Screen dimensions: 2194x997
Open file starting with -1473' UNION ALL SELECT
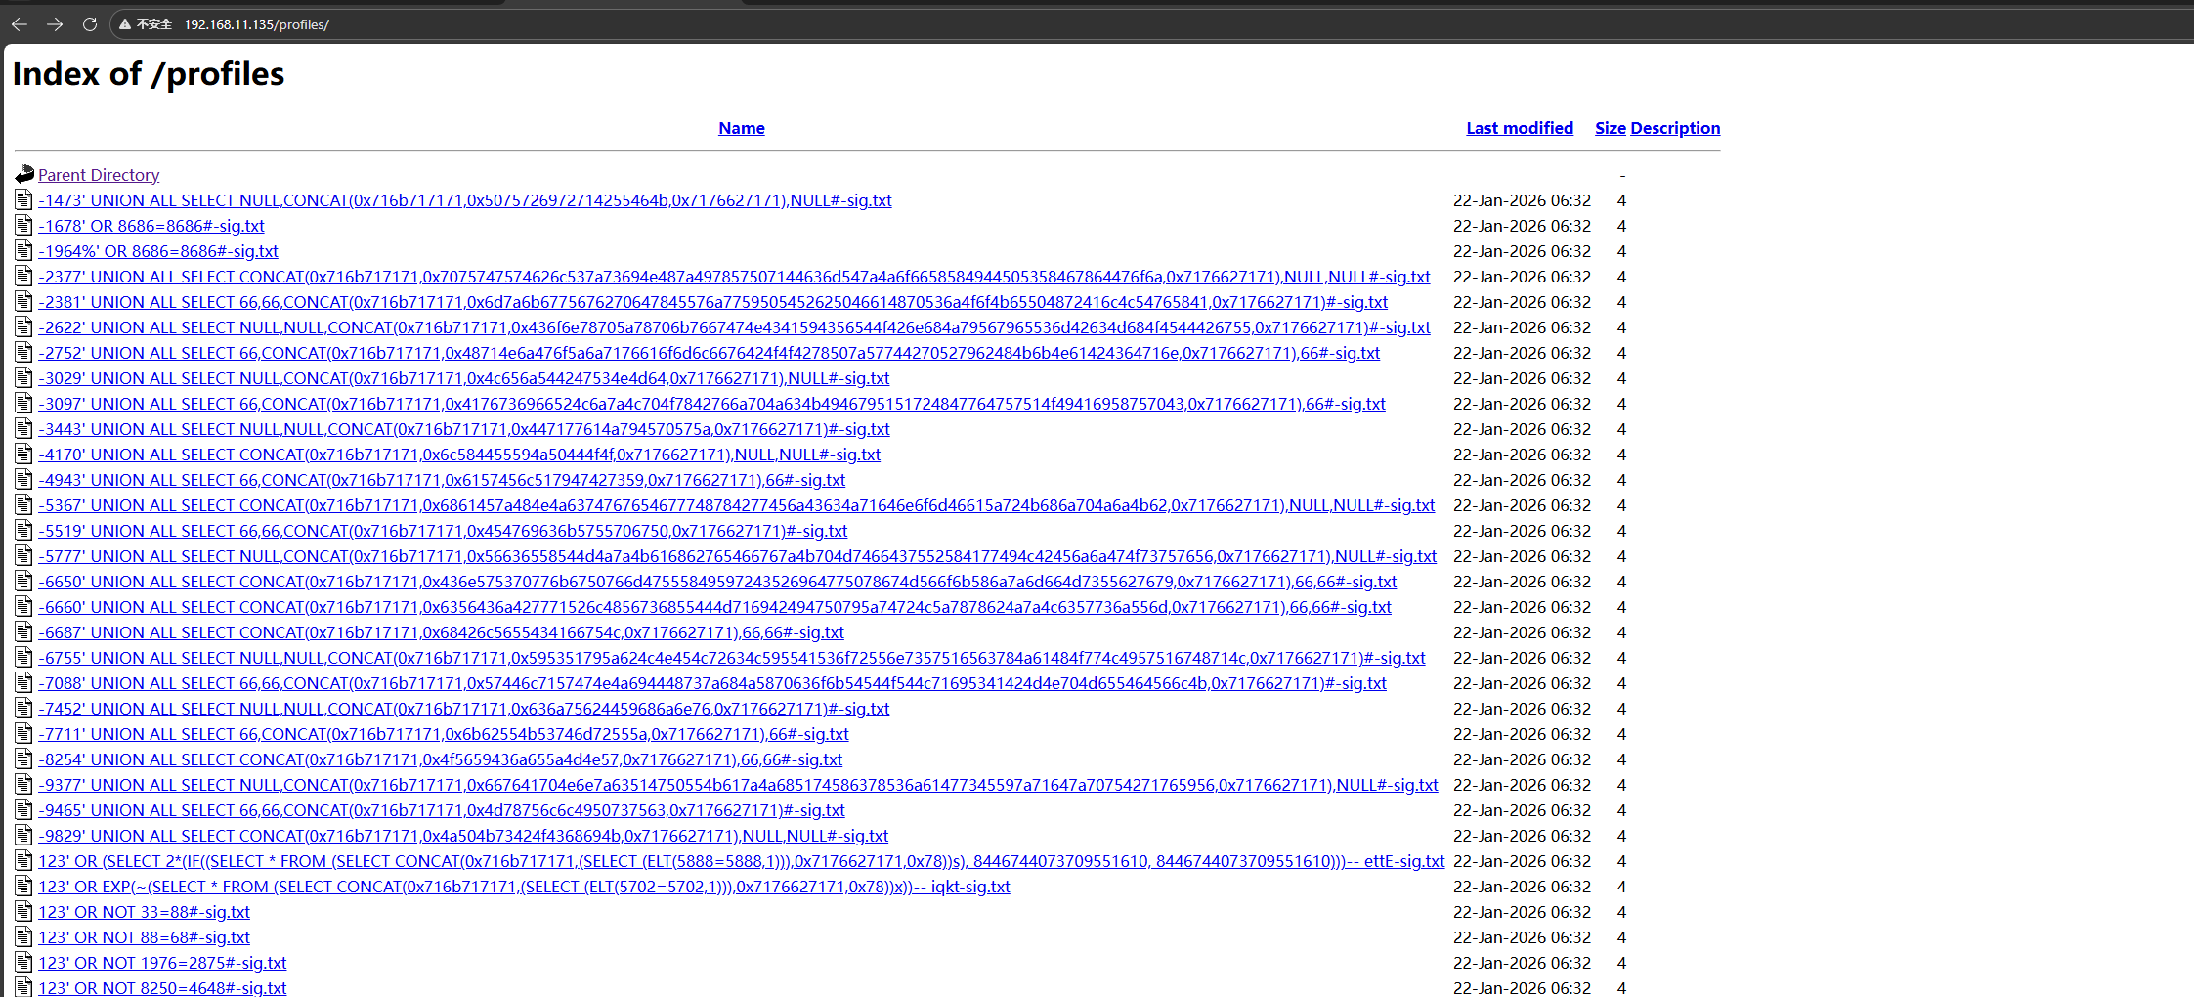465,200
